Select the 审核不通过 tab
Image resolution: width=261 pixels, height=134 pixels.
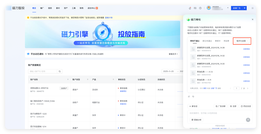[x=195, y=41]
